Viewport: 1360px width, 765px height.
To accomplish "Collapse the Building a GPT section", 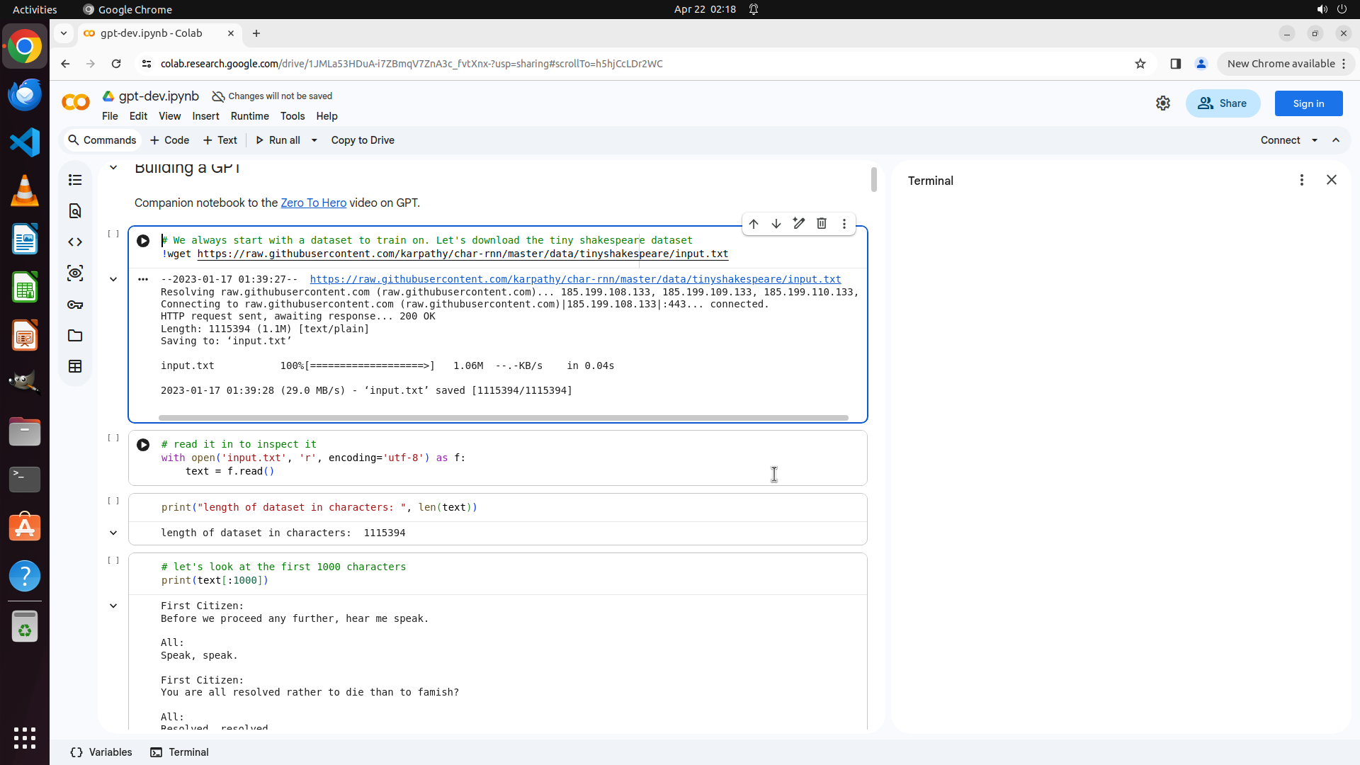I will click(113, 168).
